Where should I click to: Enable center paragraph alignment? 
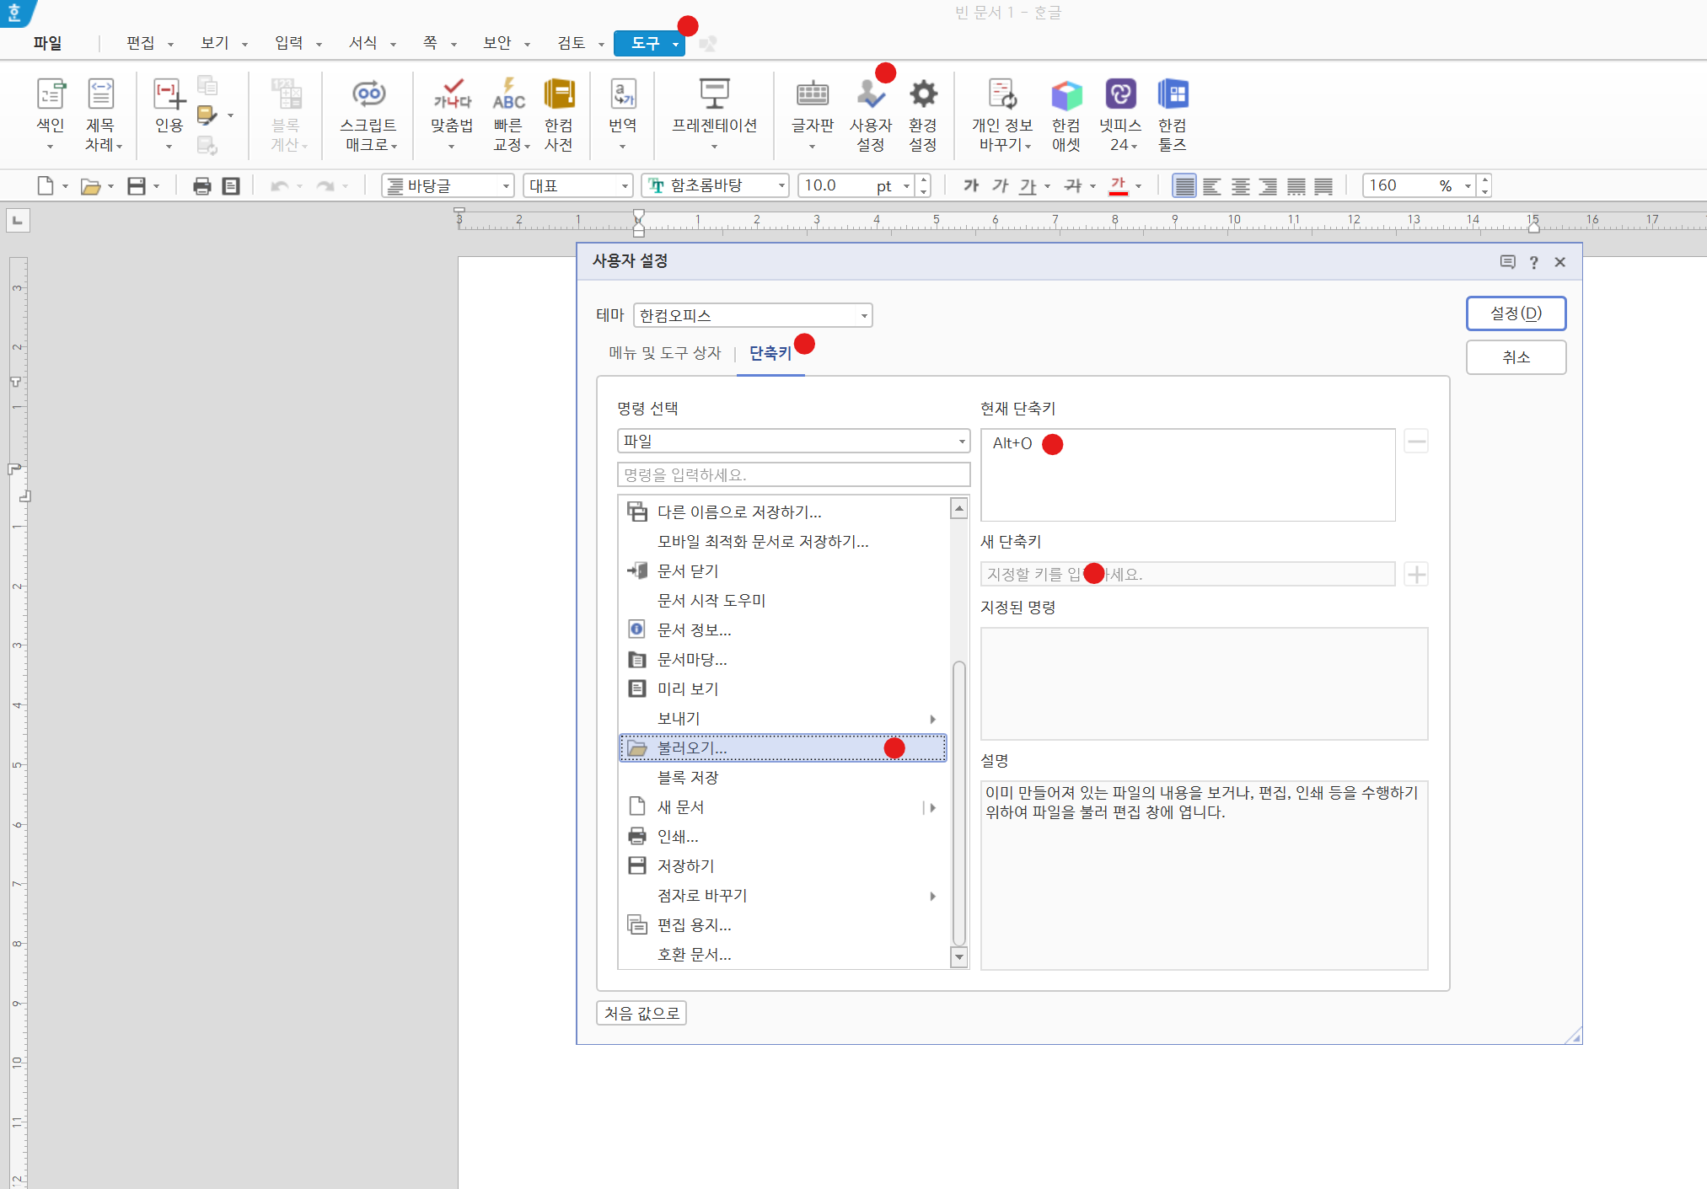point(1240,186)
